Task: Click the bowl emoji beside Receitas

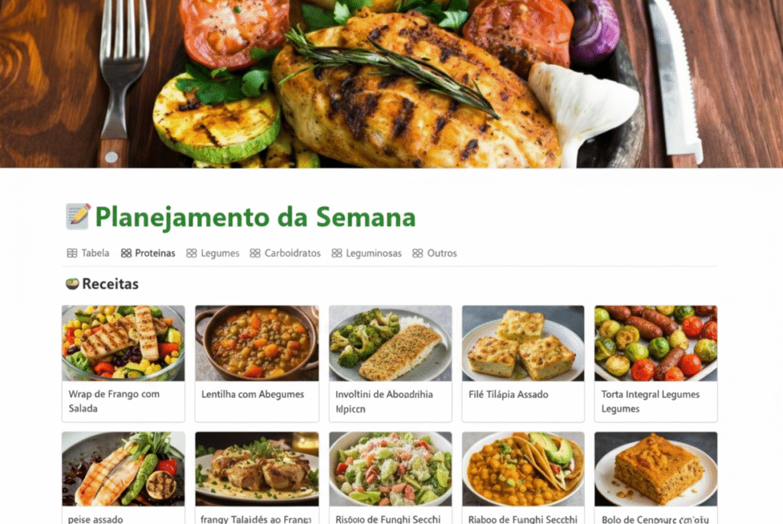Action: pos(73,283)
